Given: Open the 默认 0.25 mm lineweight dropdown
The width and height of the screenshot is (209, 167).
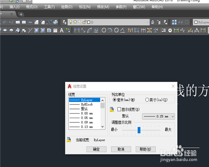Looking at the screenshot, I should tap(158, 116).
